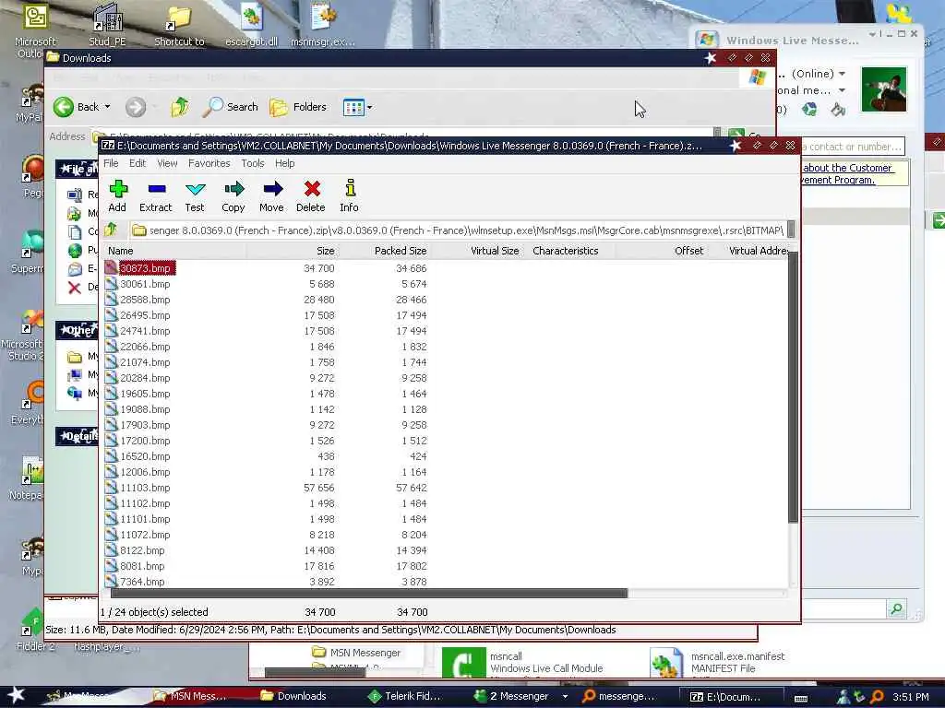Open 2 Messenger taskbar group arrow

[x=565, y=696]
